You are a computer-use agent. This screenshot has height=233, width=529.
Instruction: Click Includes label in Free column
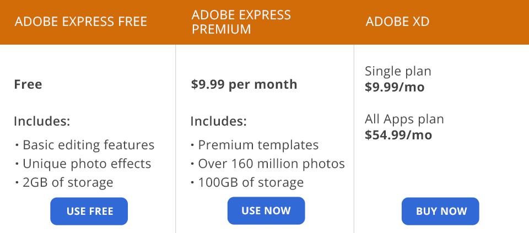(x=42, y=121)
